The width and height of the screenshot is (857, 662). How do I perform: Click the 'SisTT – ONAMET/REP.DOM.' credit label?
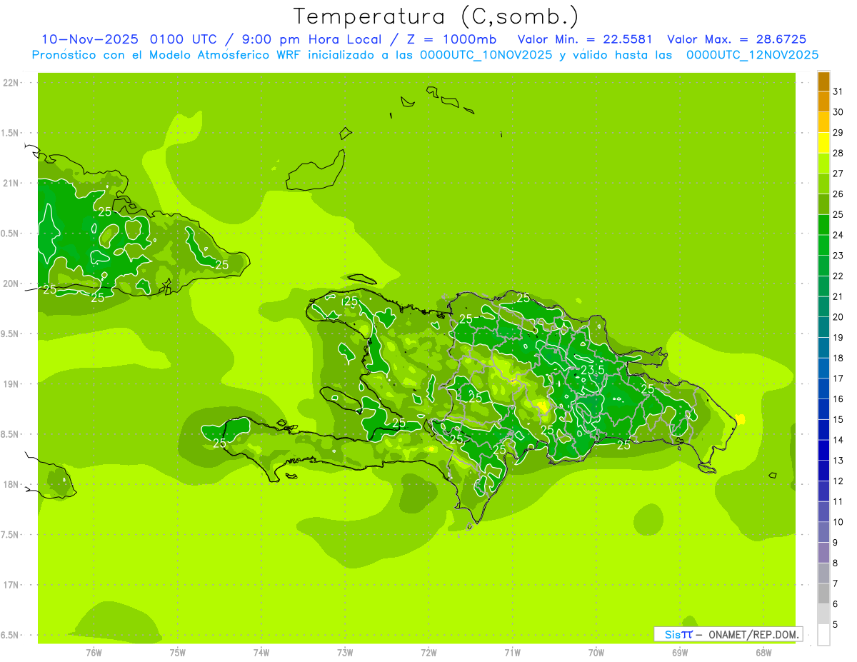pos(728,634)
